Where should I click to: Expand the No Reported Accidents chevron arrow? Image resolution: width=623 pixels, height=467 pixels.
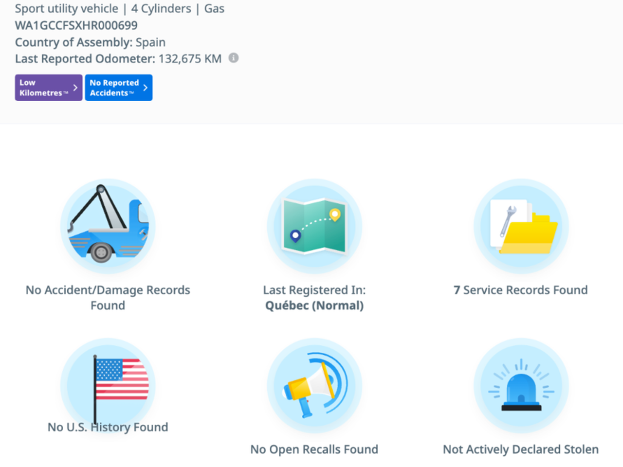coord(146,88)
